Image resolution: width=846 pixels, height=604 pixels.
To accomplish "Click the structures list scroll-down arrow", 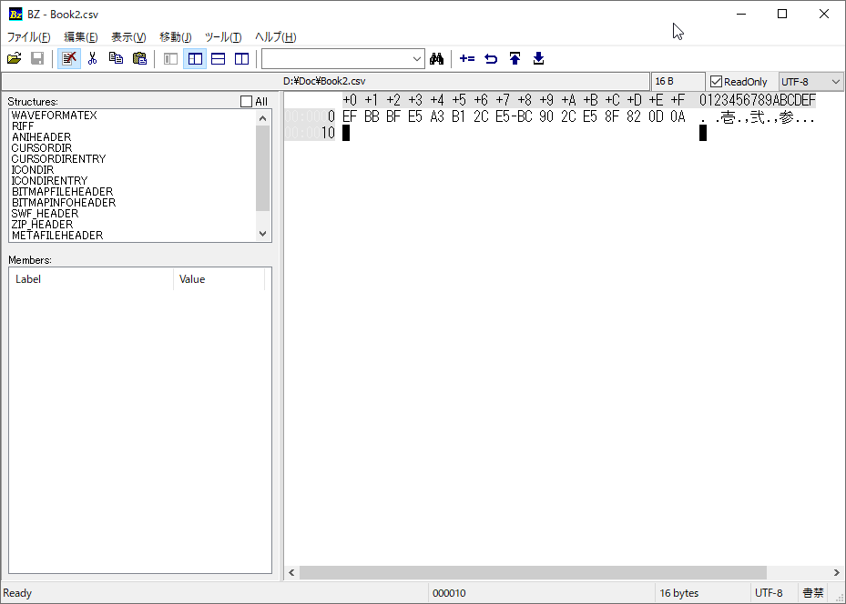I will pos(263,234).
